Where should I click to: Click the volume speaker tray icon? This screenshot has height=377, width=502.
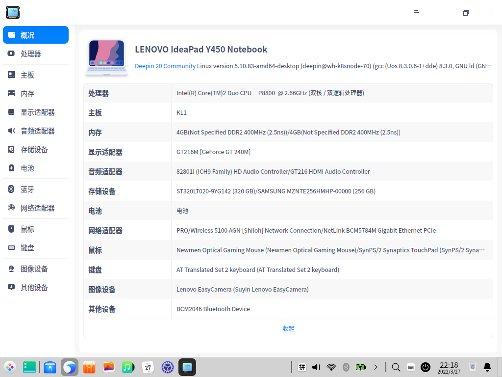(x=316, y=367)
